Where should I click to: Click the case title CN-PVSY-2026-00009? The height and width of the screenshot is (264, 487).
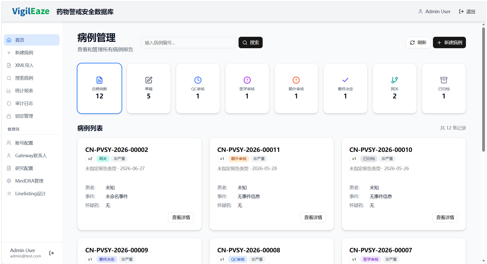[x=117, y=250]
